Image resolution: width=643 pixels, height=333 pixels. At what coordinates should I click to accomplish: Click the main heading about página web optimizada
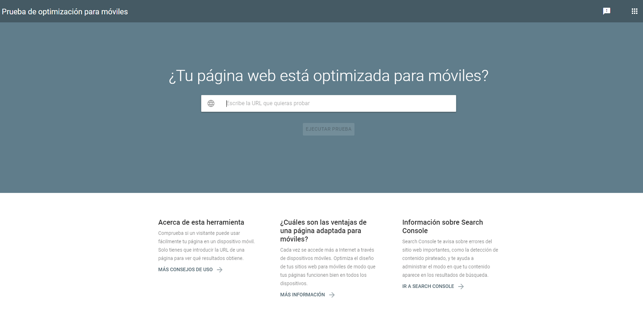[x=328, y=76]
